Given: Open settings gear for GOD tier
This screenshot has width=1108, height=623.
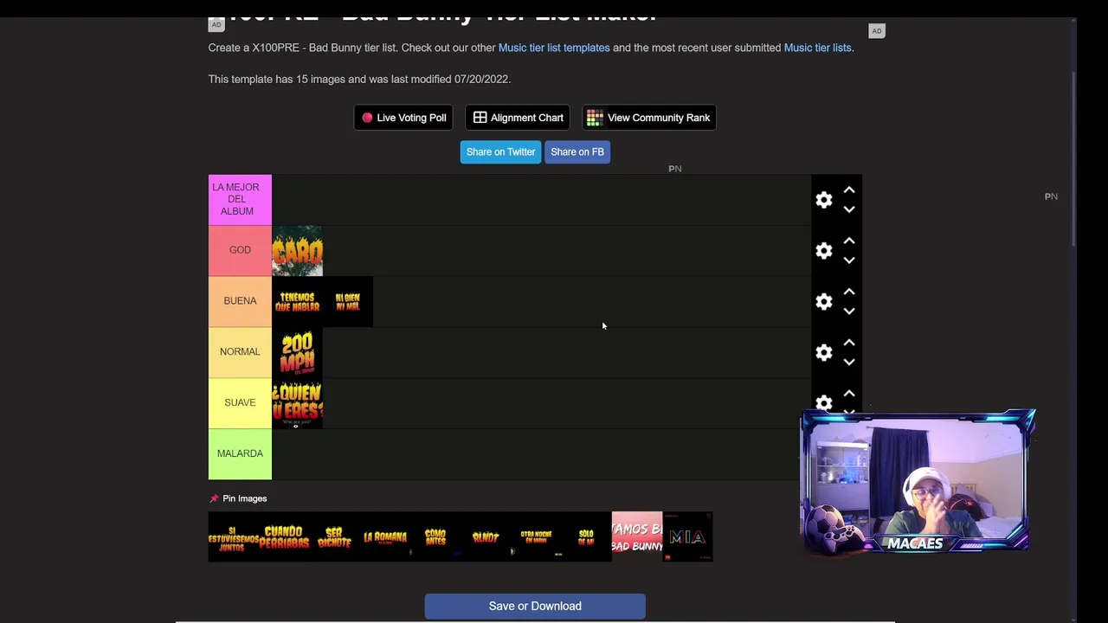Looking at the screenshot, I should pyautogui.click(x=824, y=251).
